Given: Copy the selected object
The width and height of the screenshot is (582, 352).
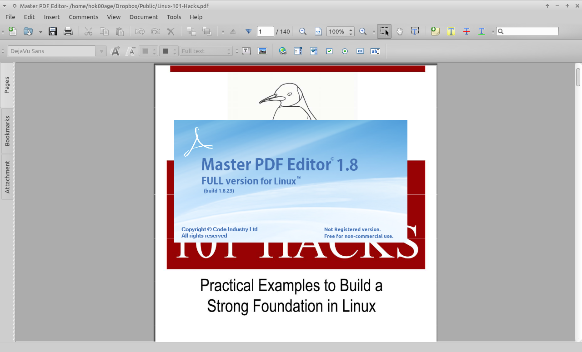Looking at the screenshot, I should [x=104, y=31].
